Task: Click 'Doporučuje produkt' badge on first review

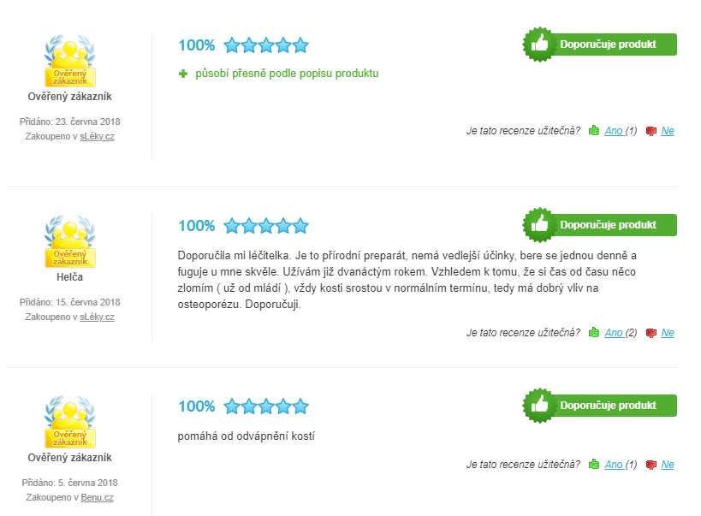Action: pyautogui.click(x=599, y=44)
